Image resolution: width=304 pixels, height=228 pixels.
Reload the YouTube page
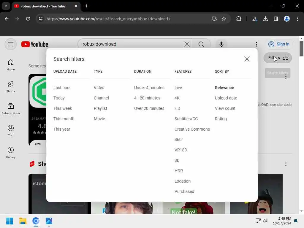coord(28,19)
